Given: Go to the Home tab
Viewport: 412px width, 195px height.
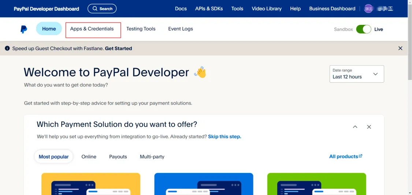Looking at the screenshot, I should (49, 29).
